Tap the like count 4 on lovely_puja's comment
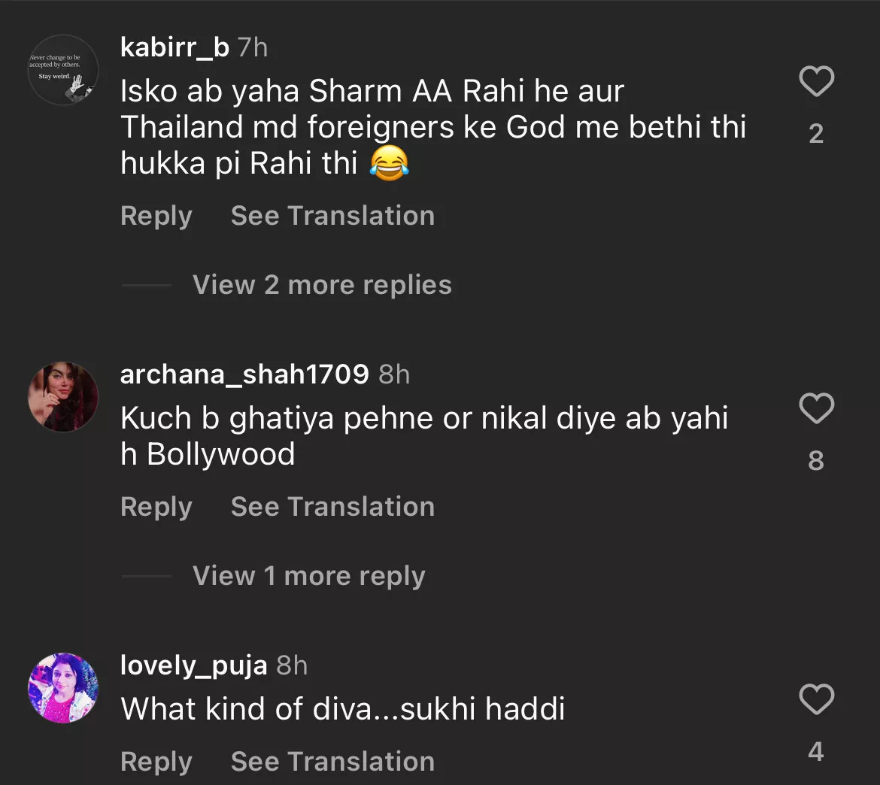880x785 pixels. coord(816,751)
